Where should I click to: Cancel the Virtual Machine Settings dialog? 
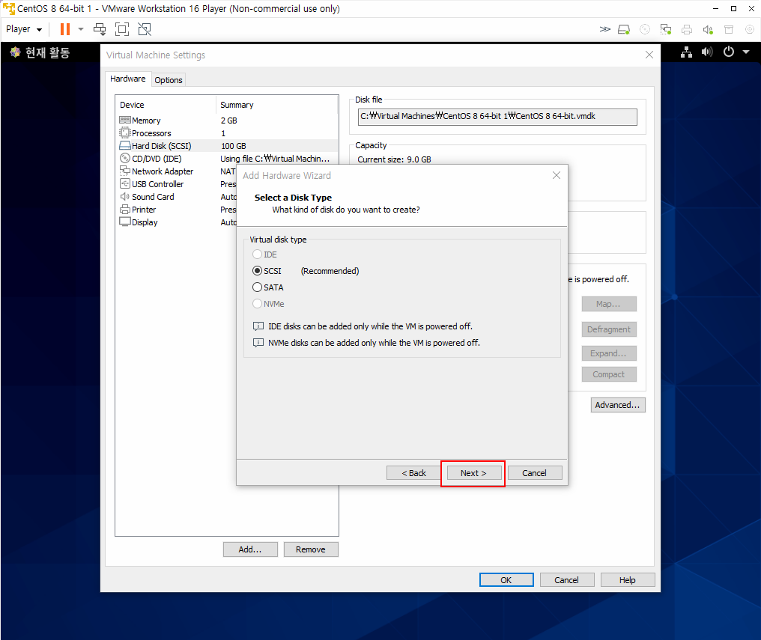567,580
